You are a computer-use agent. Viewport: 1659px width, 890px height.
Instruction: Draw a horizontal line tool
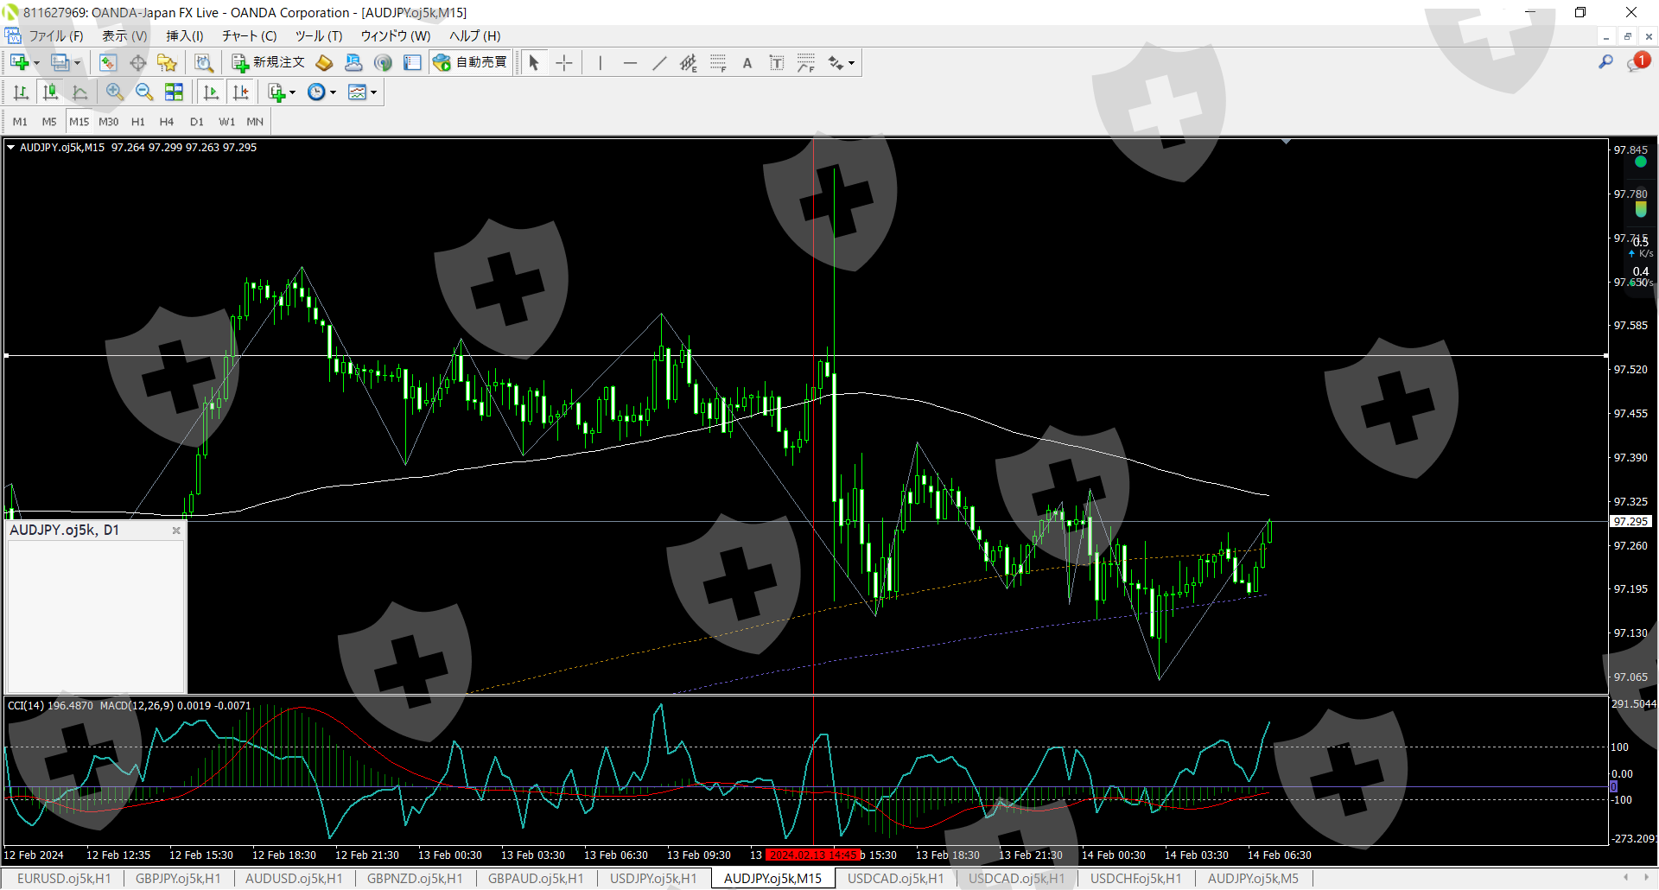[x=630, y=63]
